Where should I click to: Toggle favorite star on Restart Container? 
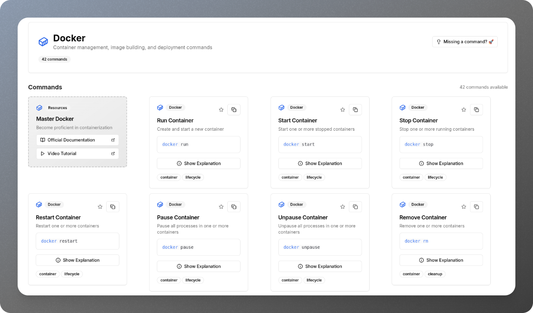(x=100, y=206)
